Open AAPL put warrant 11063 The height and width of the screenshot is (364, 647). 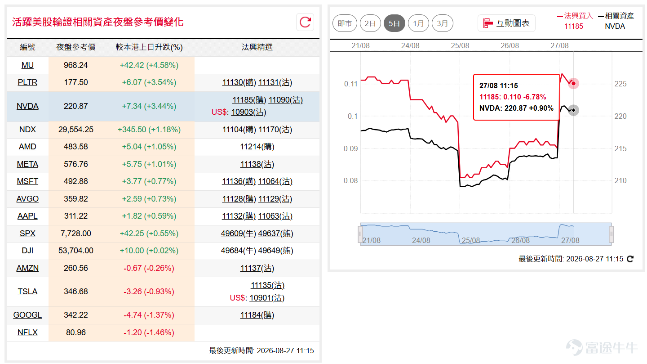click(x=275, y=216)
